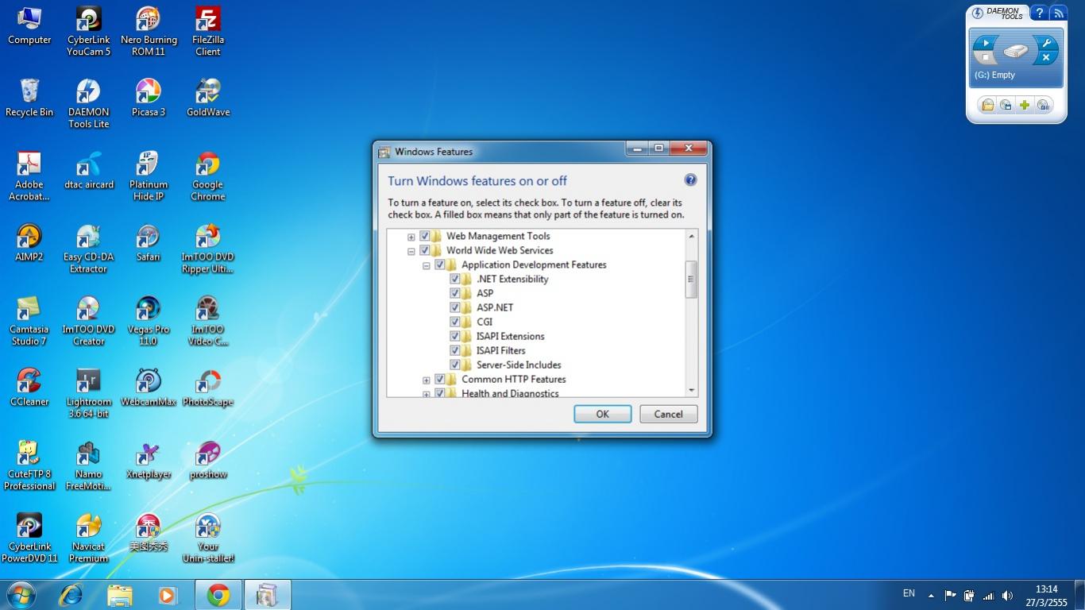Uncheck the CGI feature checkbox
The width and height of the screenshot is (1085, 610).
pyautogui.click(x=455, y=322)
